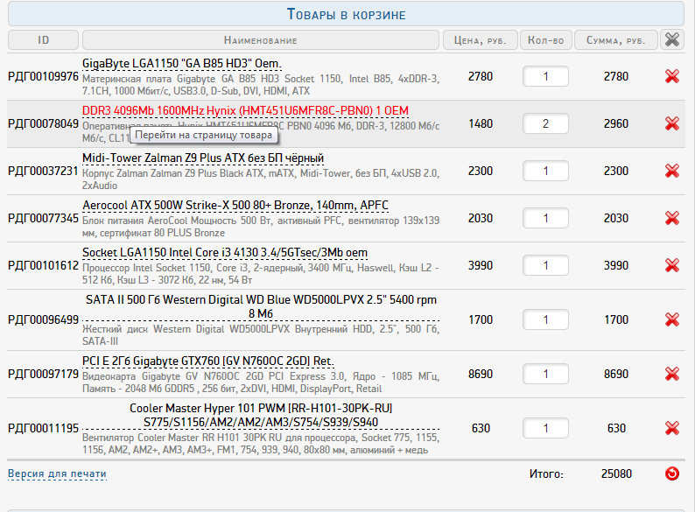Image resolution: width=695 pixels, height=512 pixels.
Task: Click the red refresh icon beside Итого
Action: pyautogui.click(x=672, y=473)
